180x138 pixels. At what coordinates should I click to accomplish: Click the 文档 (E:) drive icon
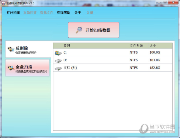pos(58,69)
